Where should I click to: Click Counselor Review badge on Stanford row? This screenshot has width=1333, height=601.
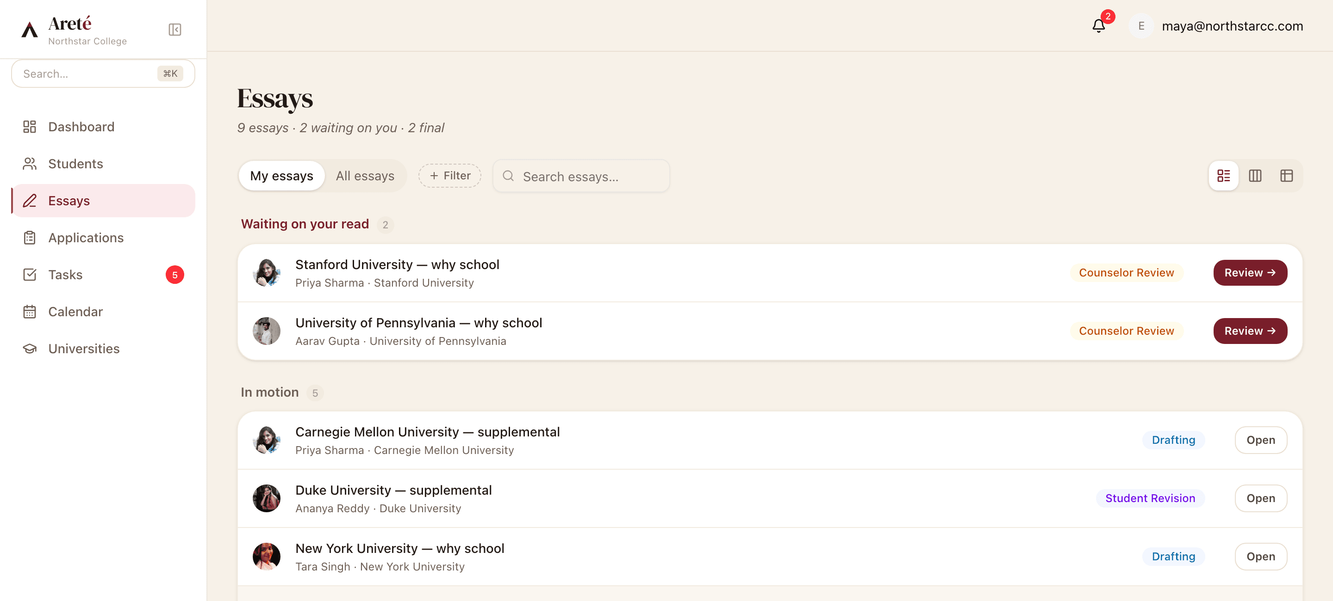1126,273
